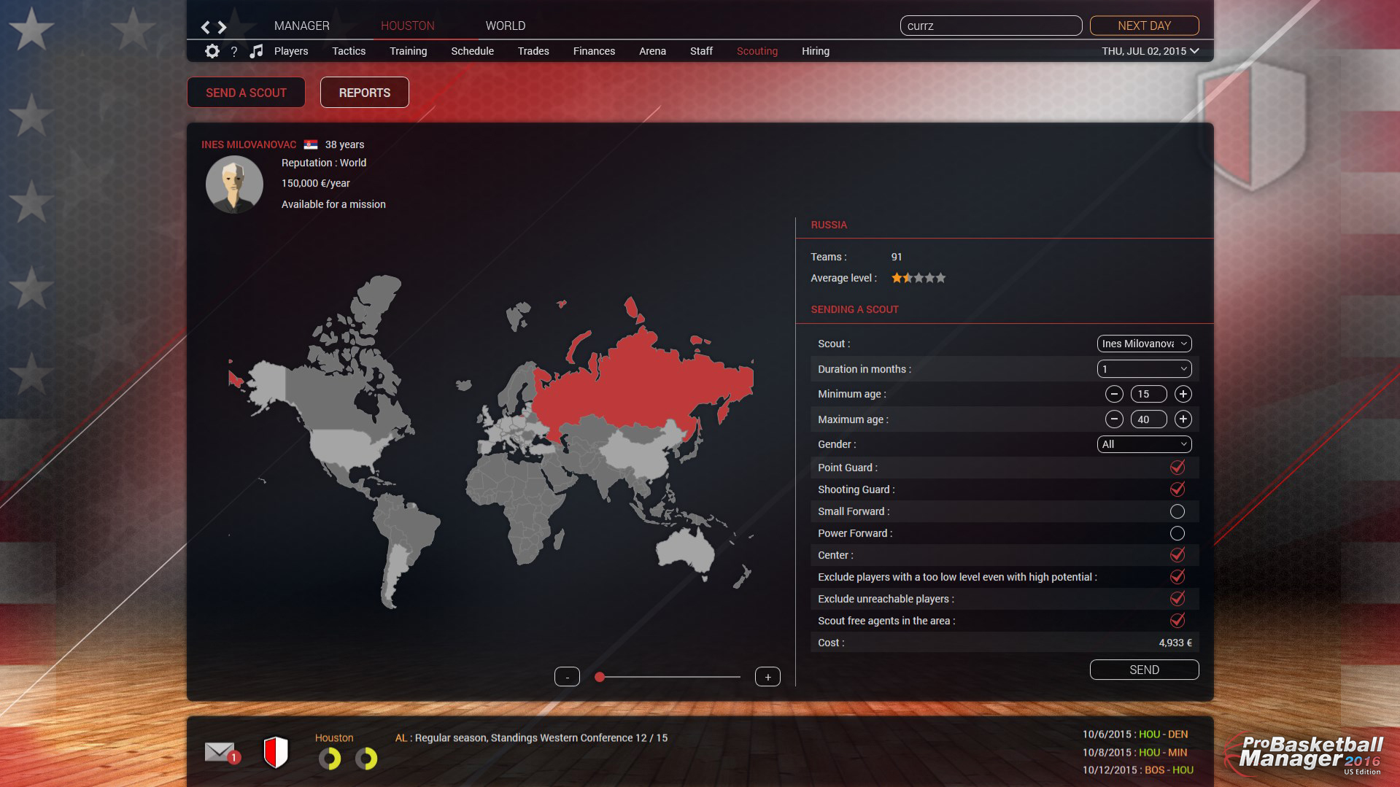Toggle music with the note icon
This screenshot has width=1400, height=787.
[255, 51]
